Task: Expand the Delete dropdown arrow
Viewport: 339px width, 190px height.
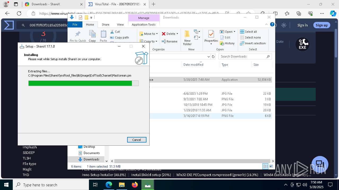Action: click(177, 34)
